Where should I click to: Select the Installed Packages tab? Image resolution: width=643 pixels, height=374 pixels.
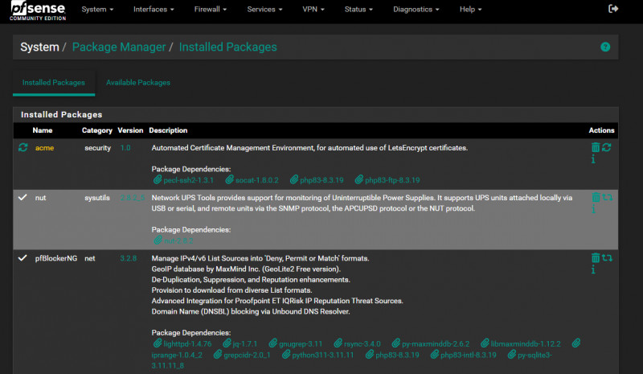54,83
